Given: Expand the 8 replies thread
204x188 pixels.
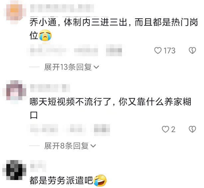Looking at the screenshot, I should (x=70, y=146).
